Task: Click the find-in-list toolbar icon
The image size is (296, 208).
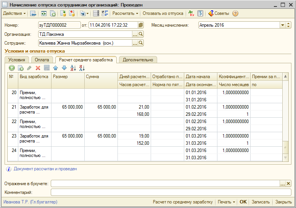Action: pos(33,13)
